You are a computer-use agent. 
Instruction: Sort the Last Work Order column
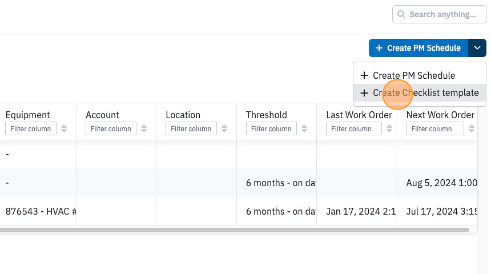389,128
